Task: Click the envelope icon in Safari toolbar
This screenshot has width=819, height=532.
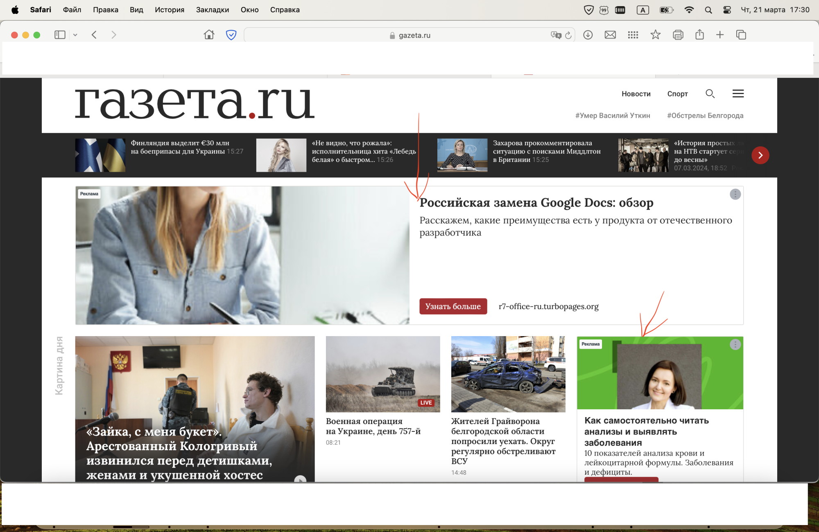Action: tap(610, 35)
